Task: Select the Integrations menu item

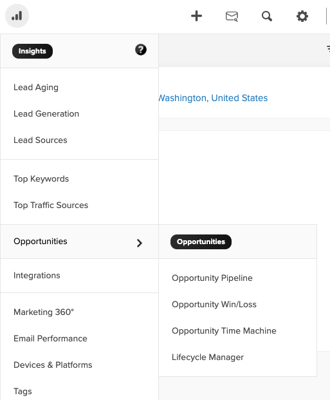Action: coord(37,276)
